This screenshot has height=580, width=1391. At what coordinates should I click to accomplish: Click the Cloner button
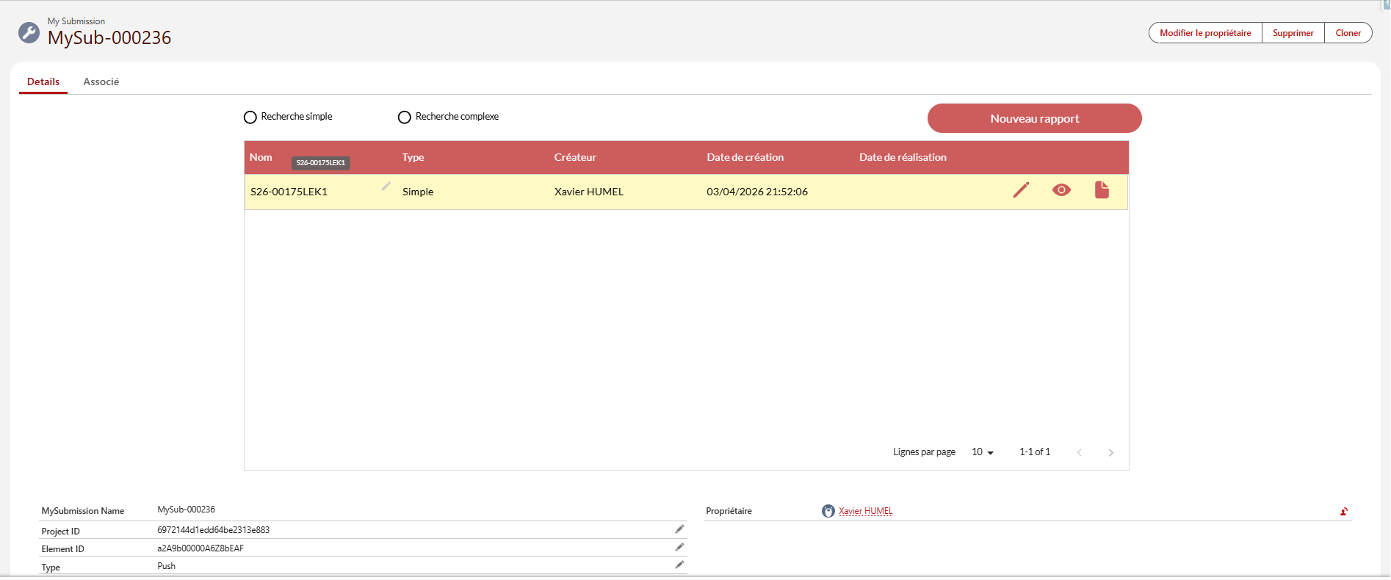[1348, 33]
